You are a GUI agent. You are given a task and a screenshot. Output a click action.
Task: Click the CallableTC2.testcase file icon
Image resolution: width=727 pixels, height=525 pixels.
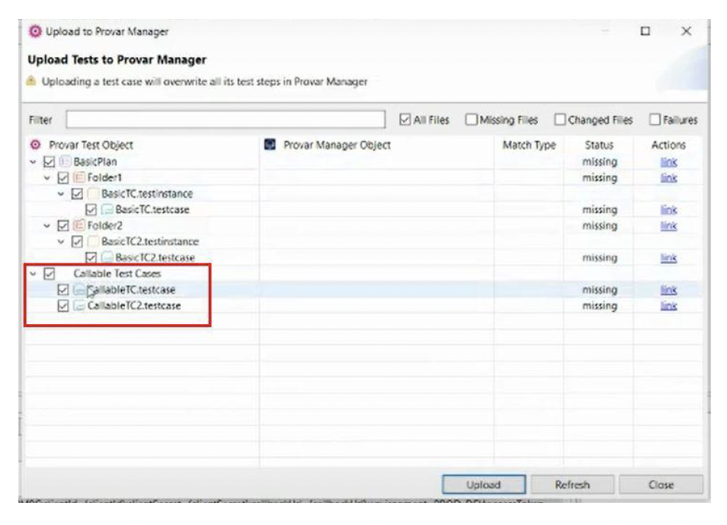point(79,306)
